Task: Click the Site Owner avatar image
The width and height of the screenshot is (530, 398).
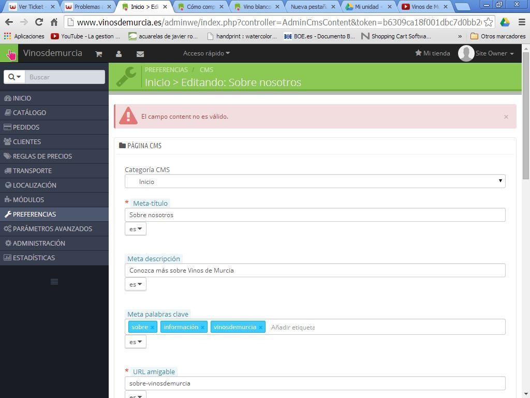Action: coord(466,53)
